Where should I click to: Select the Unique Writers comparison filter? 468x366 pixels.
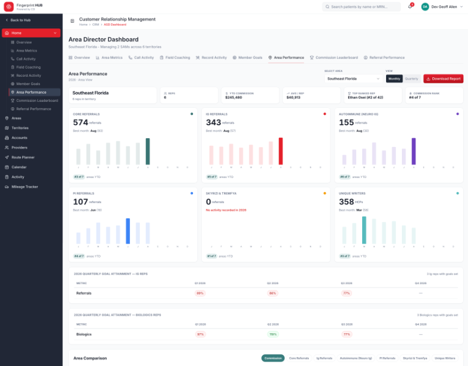click(445, 358)
